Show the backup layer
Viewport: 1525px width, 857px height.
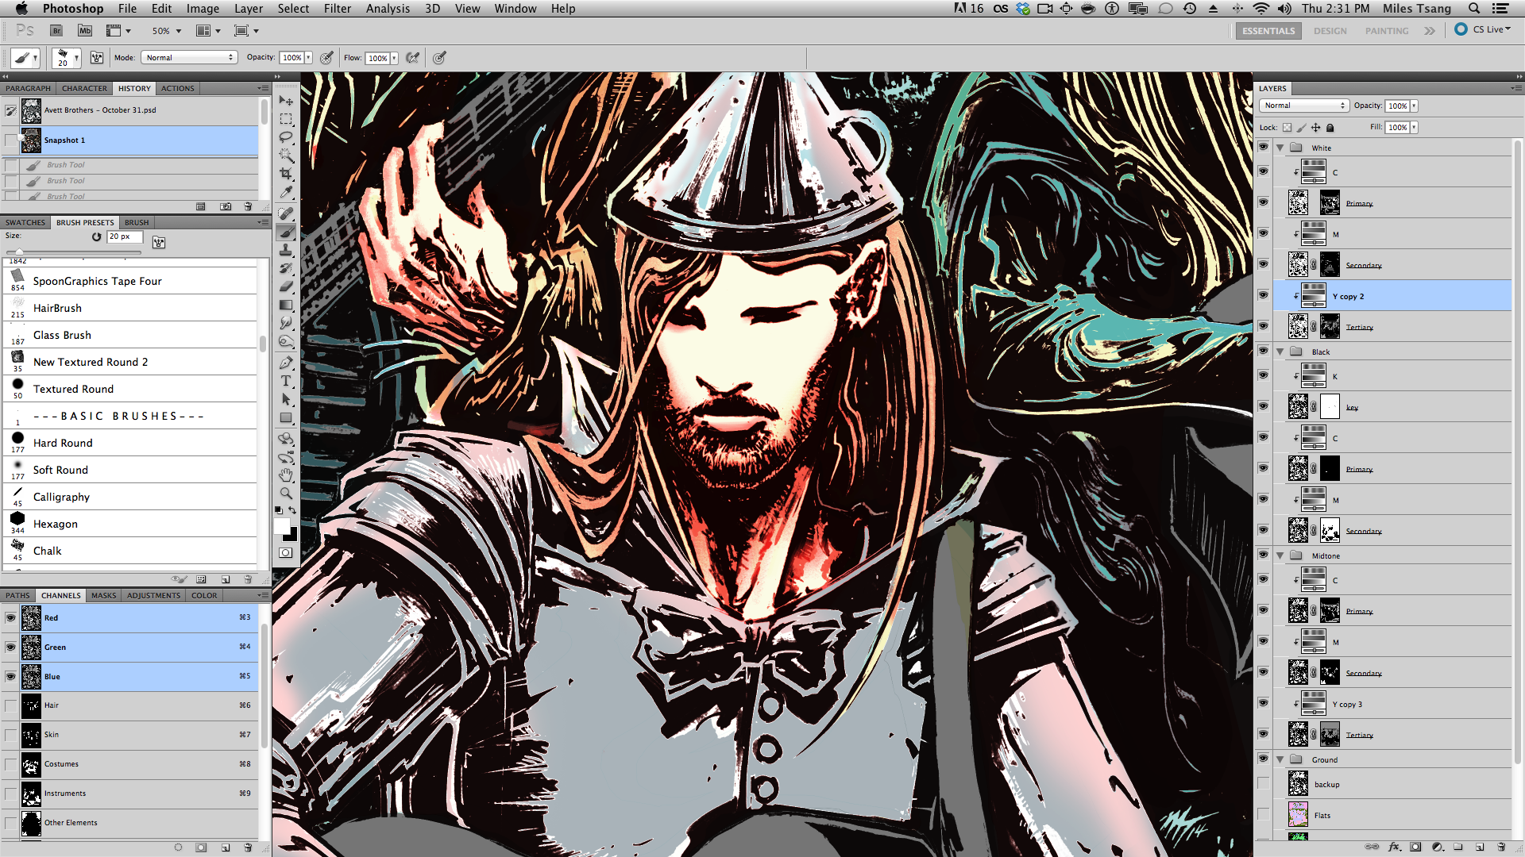(x=1263, y=784)
